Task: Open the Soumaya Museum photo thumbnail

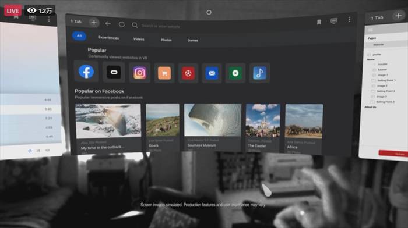Action: 213,120
